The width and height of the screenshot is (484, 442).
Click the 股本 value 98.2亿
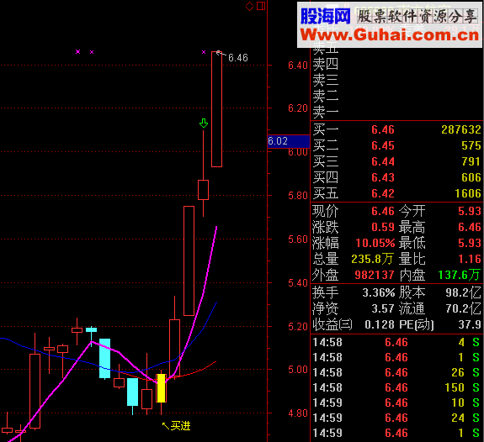[463, 292]
